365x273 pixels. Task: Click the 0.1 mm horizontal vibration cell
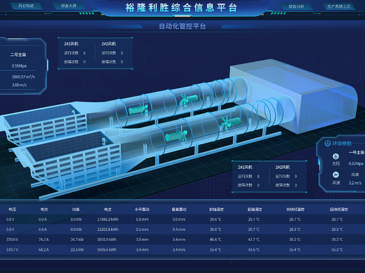[x=142, y=230]
